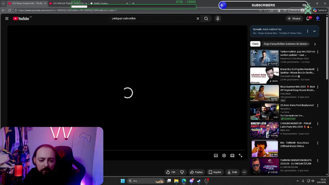Screen dimensions: 329x185
Task: Open options for Tarkan turkish pop hits video
Action: [318, 52]
